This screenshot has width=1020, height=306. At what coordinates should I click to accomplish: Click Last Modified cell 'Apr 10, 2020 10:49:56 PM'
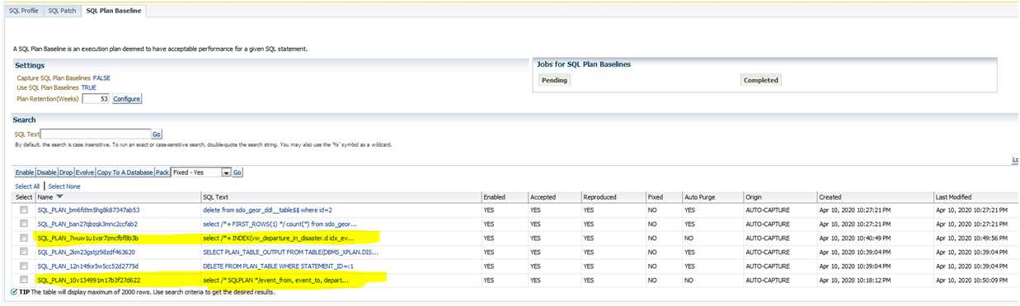point(971,238)
